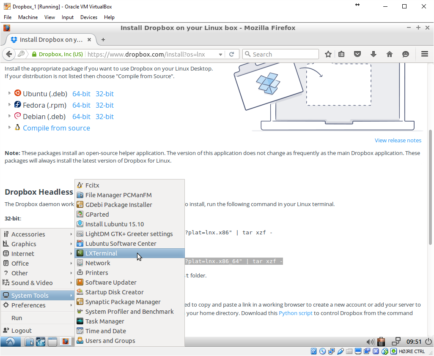Open Network from System Tools
This screenshot has height=356, width=434.
pos(129,263)
